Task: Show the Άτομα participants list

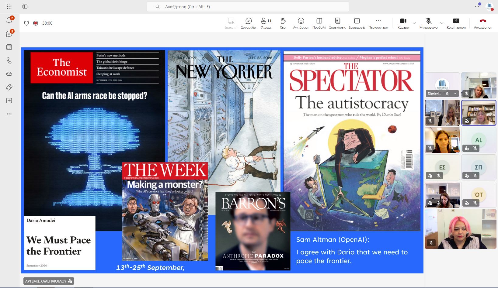Action: pos(266,23)
